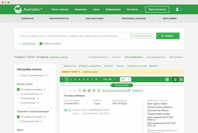Click the green lines icon beside Заказчик

66,110
